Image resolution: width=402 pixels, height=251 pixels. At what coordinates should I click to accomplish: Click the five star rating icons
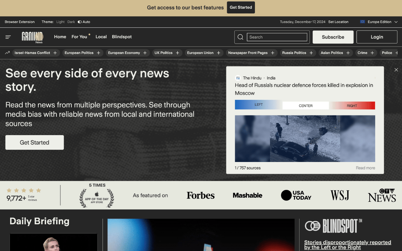click(x=24, y=190)
